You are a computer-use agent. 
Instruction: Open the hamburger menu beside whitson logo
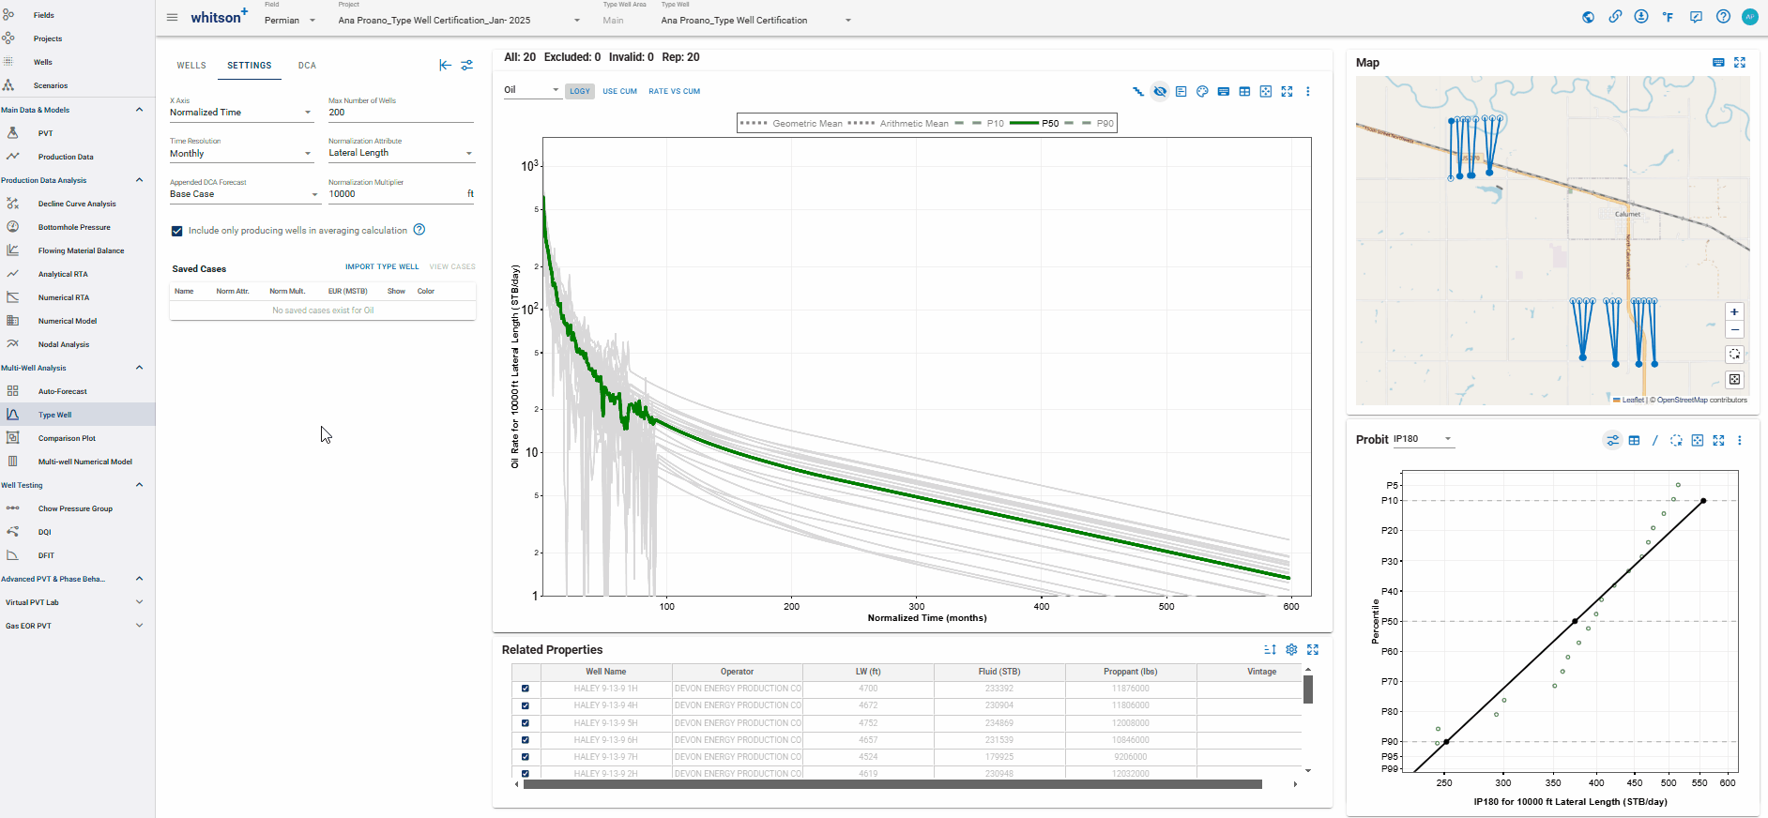tap(172, 18)
